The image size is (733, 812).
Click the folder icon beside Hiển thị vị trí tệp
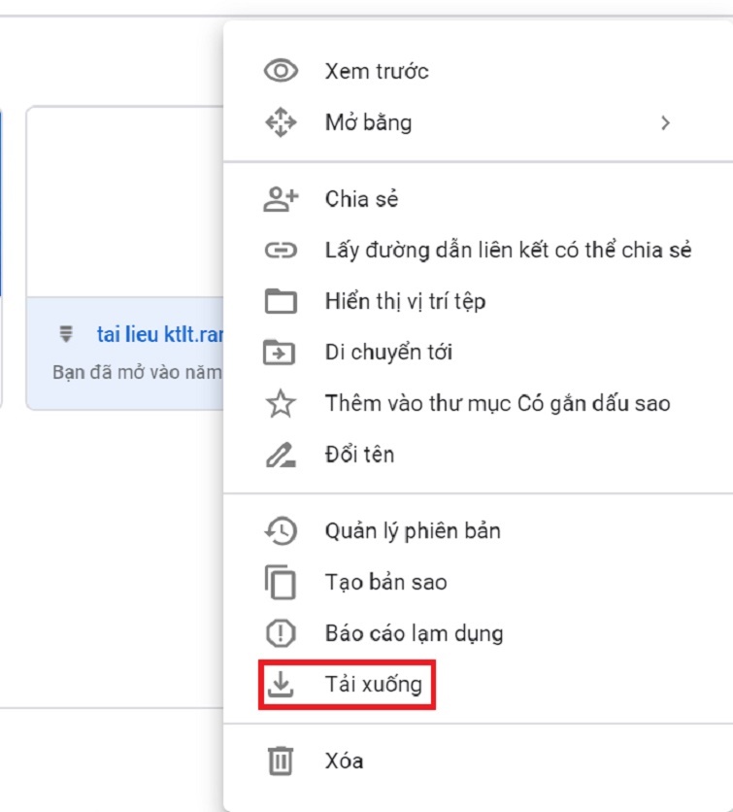click(281, 301)
